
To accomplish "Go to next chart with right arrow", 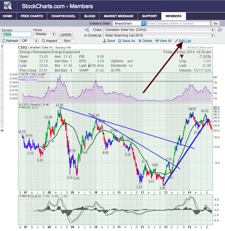I will click(x=220, y=30).
